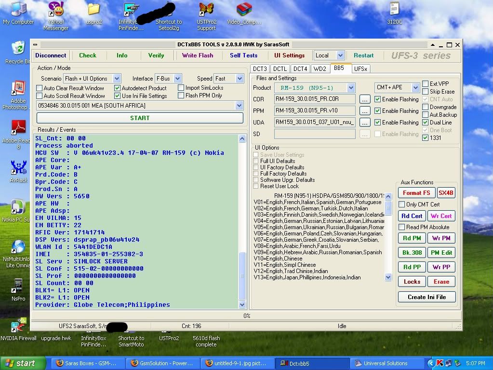Viewport: 493px width, 370px height.
Task: Click Create Ini File button
Action: click(x=426, y=297)
